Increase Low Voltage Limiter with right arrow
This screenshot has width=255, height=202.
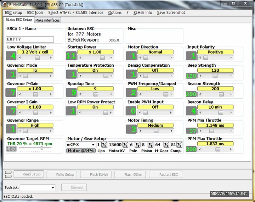(x=51, y=58)
